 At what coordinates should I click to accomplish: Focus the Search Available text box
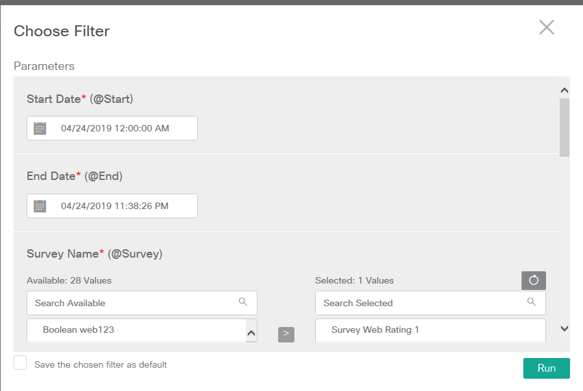130,303
